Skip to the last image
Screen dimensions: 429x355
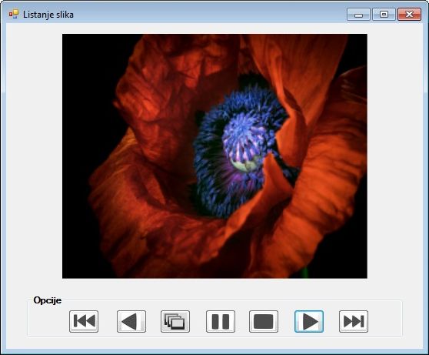354,321
